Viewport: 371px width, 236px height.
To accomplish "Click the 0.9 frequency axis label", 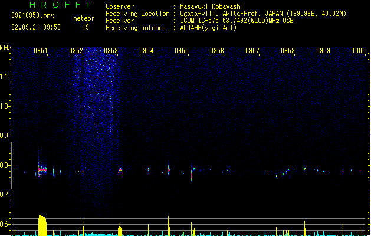I will point(5,136).
